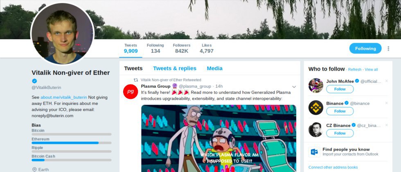Open the three-dot profile options menu
The height and width of the screenshot is (172, 401).
coord(388,48)
